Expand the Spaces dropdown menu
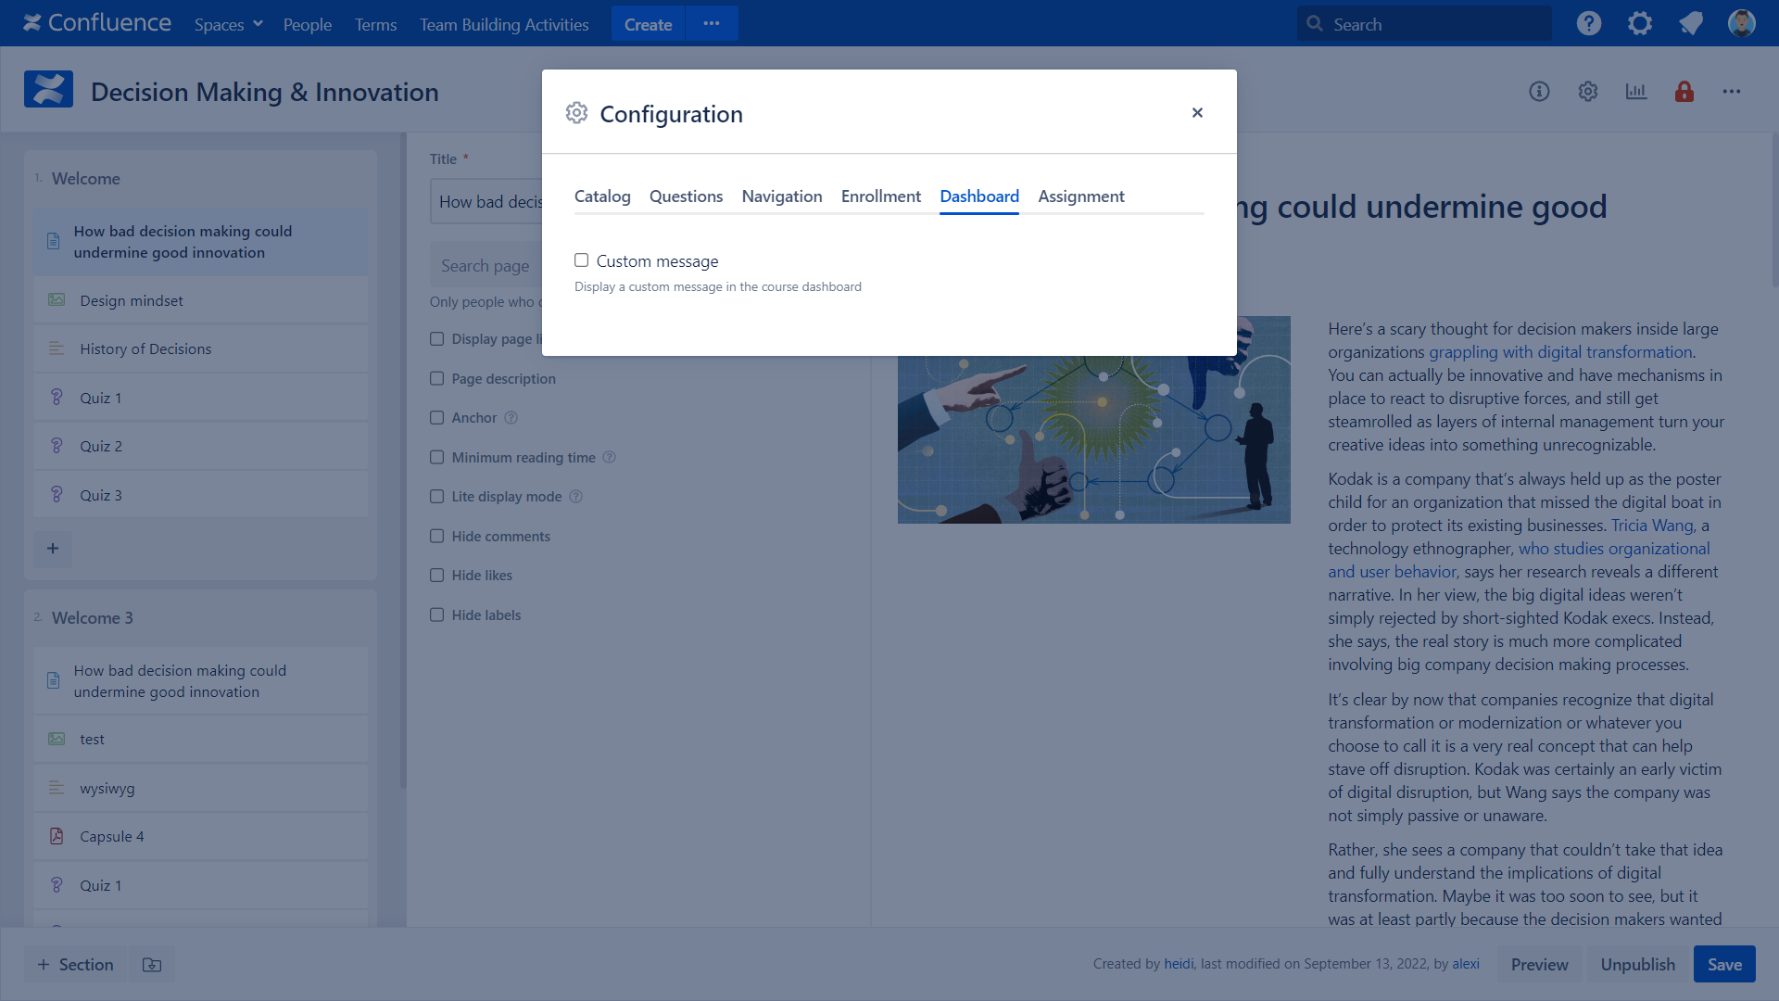Screen dimensions: 1779x1001 click(228, 24)
